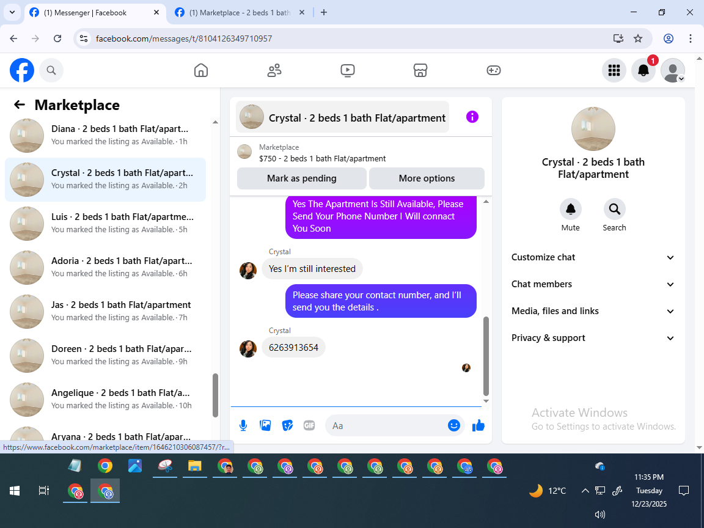The width and height of the screenshot is (704, 528).
Task: Click Chrome reload page button
Action: pyautogui.click(x=57, y=38)
